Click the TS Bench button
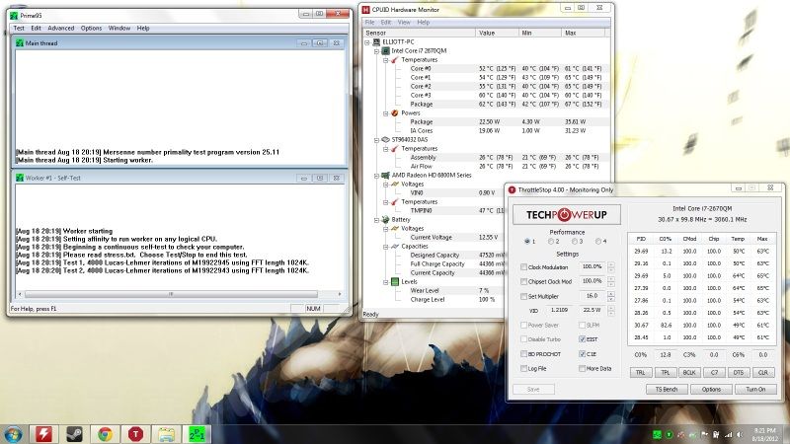The image size is (790, 444). pos(666,389)
